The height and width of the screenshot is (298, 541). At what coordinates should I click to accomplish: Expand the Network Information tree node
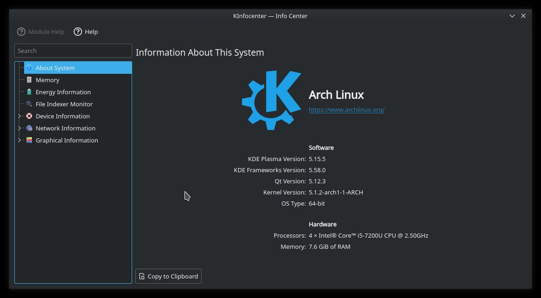tap(19, 128)
